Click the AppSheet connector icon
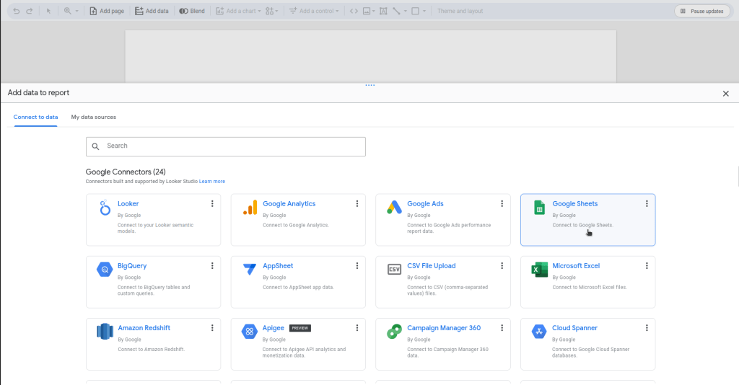 point(249,270)
